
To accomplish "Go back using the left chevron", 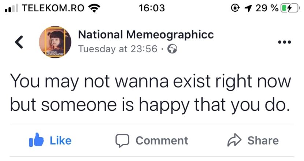I will pos(19,42).
